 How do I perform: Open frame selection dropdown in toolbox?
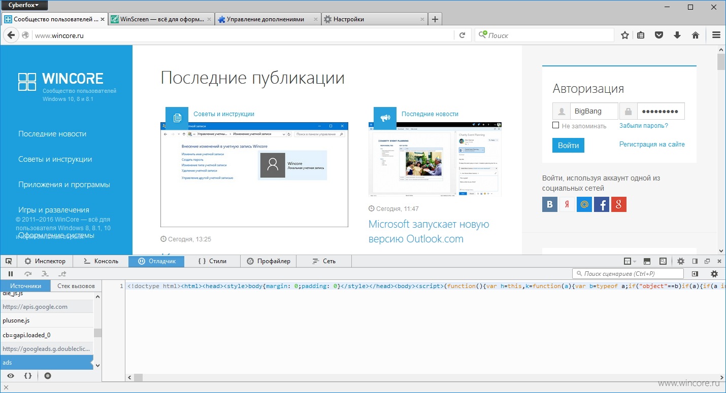[x=630, y=261]
